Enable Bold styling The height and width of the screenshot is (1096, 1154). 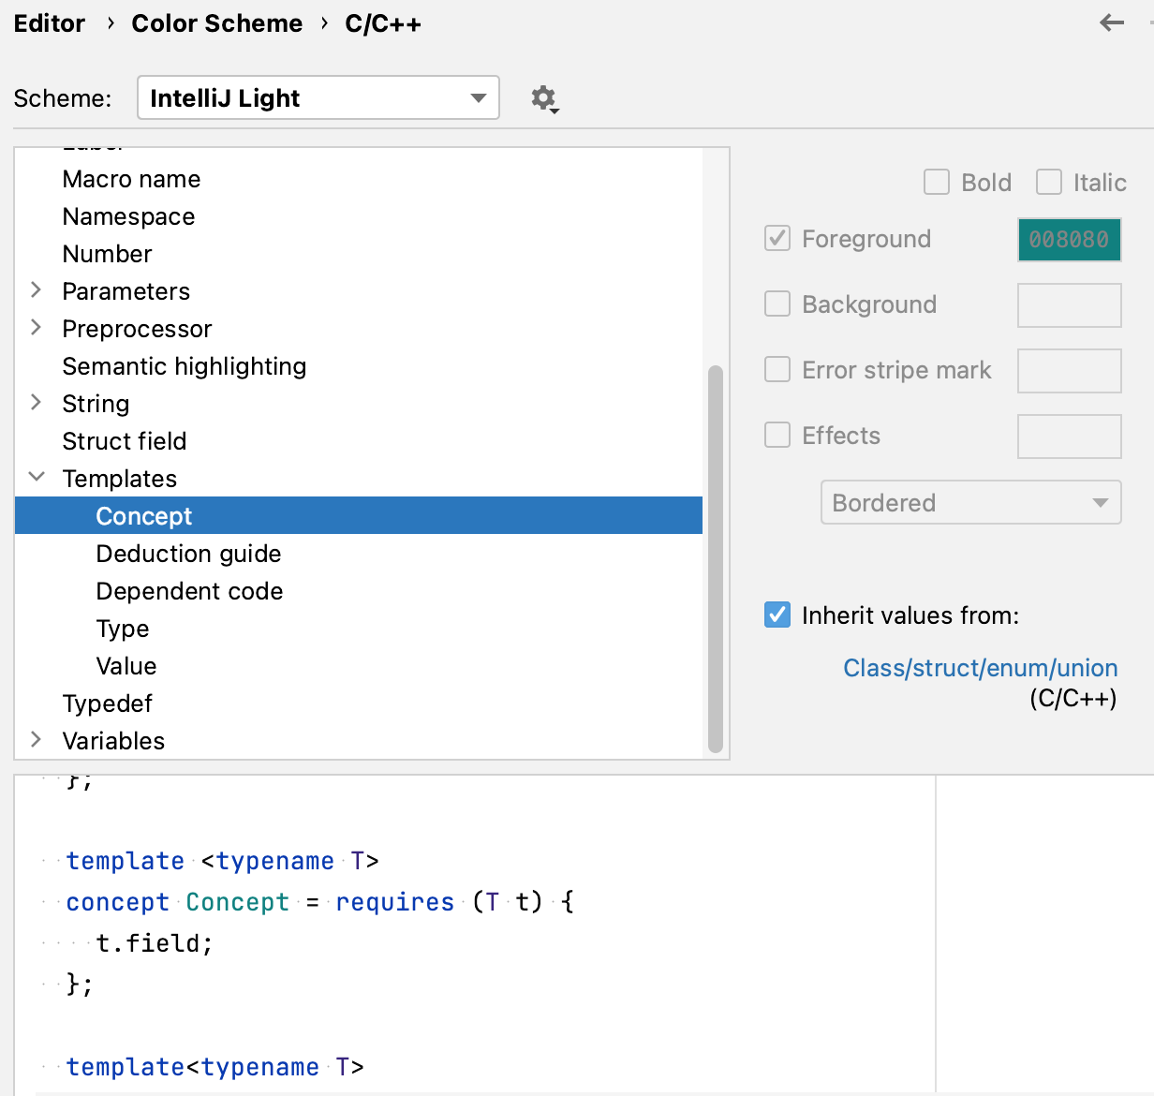(936, 182)
